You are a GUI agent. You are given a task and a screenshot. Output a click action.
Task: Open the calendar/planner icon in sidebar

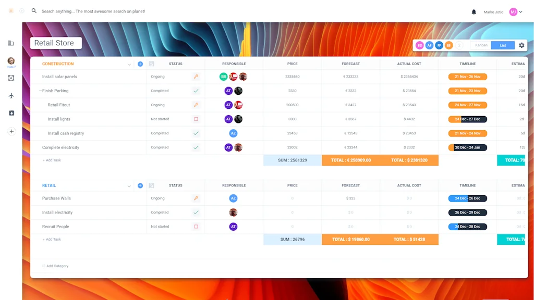point(11,43)
